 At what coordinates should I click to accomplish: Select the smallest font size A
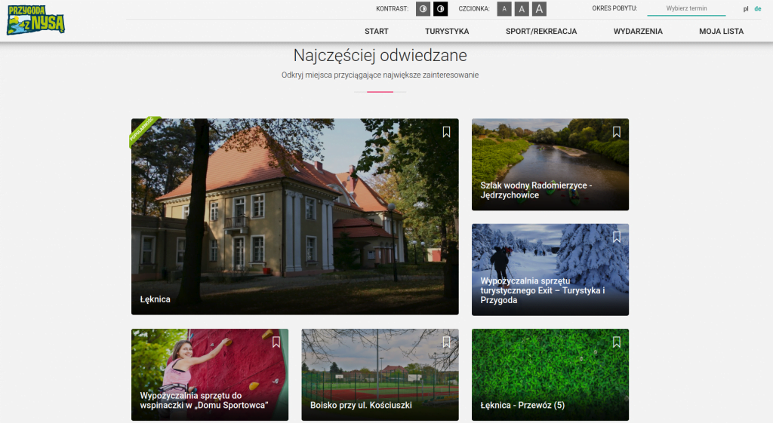click(x=504, y=9)
